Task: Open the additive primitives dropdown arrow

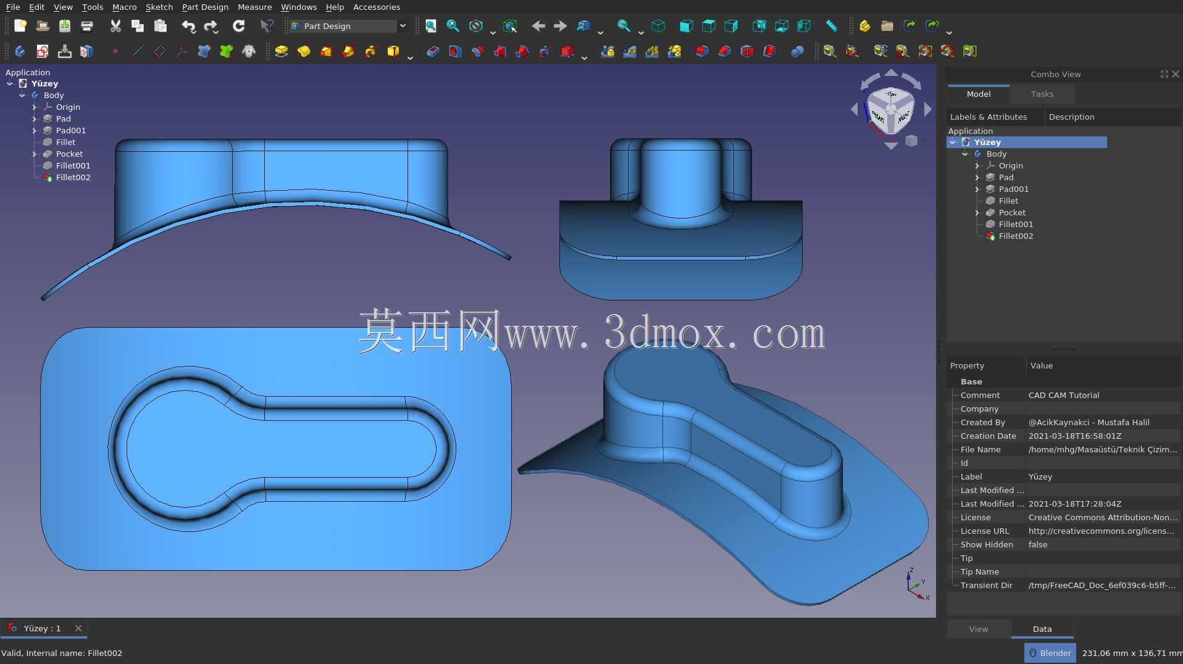Action: click(x=410, y=57)
